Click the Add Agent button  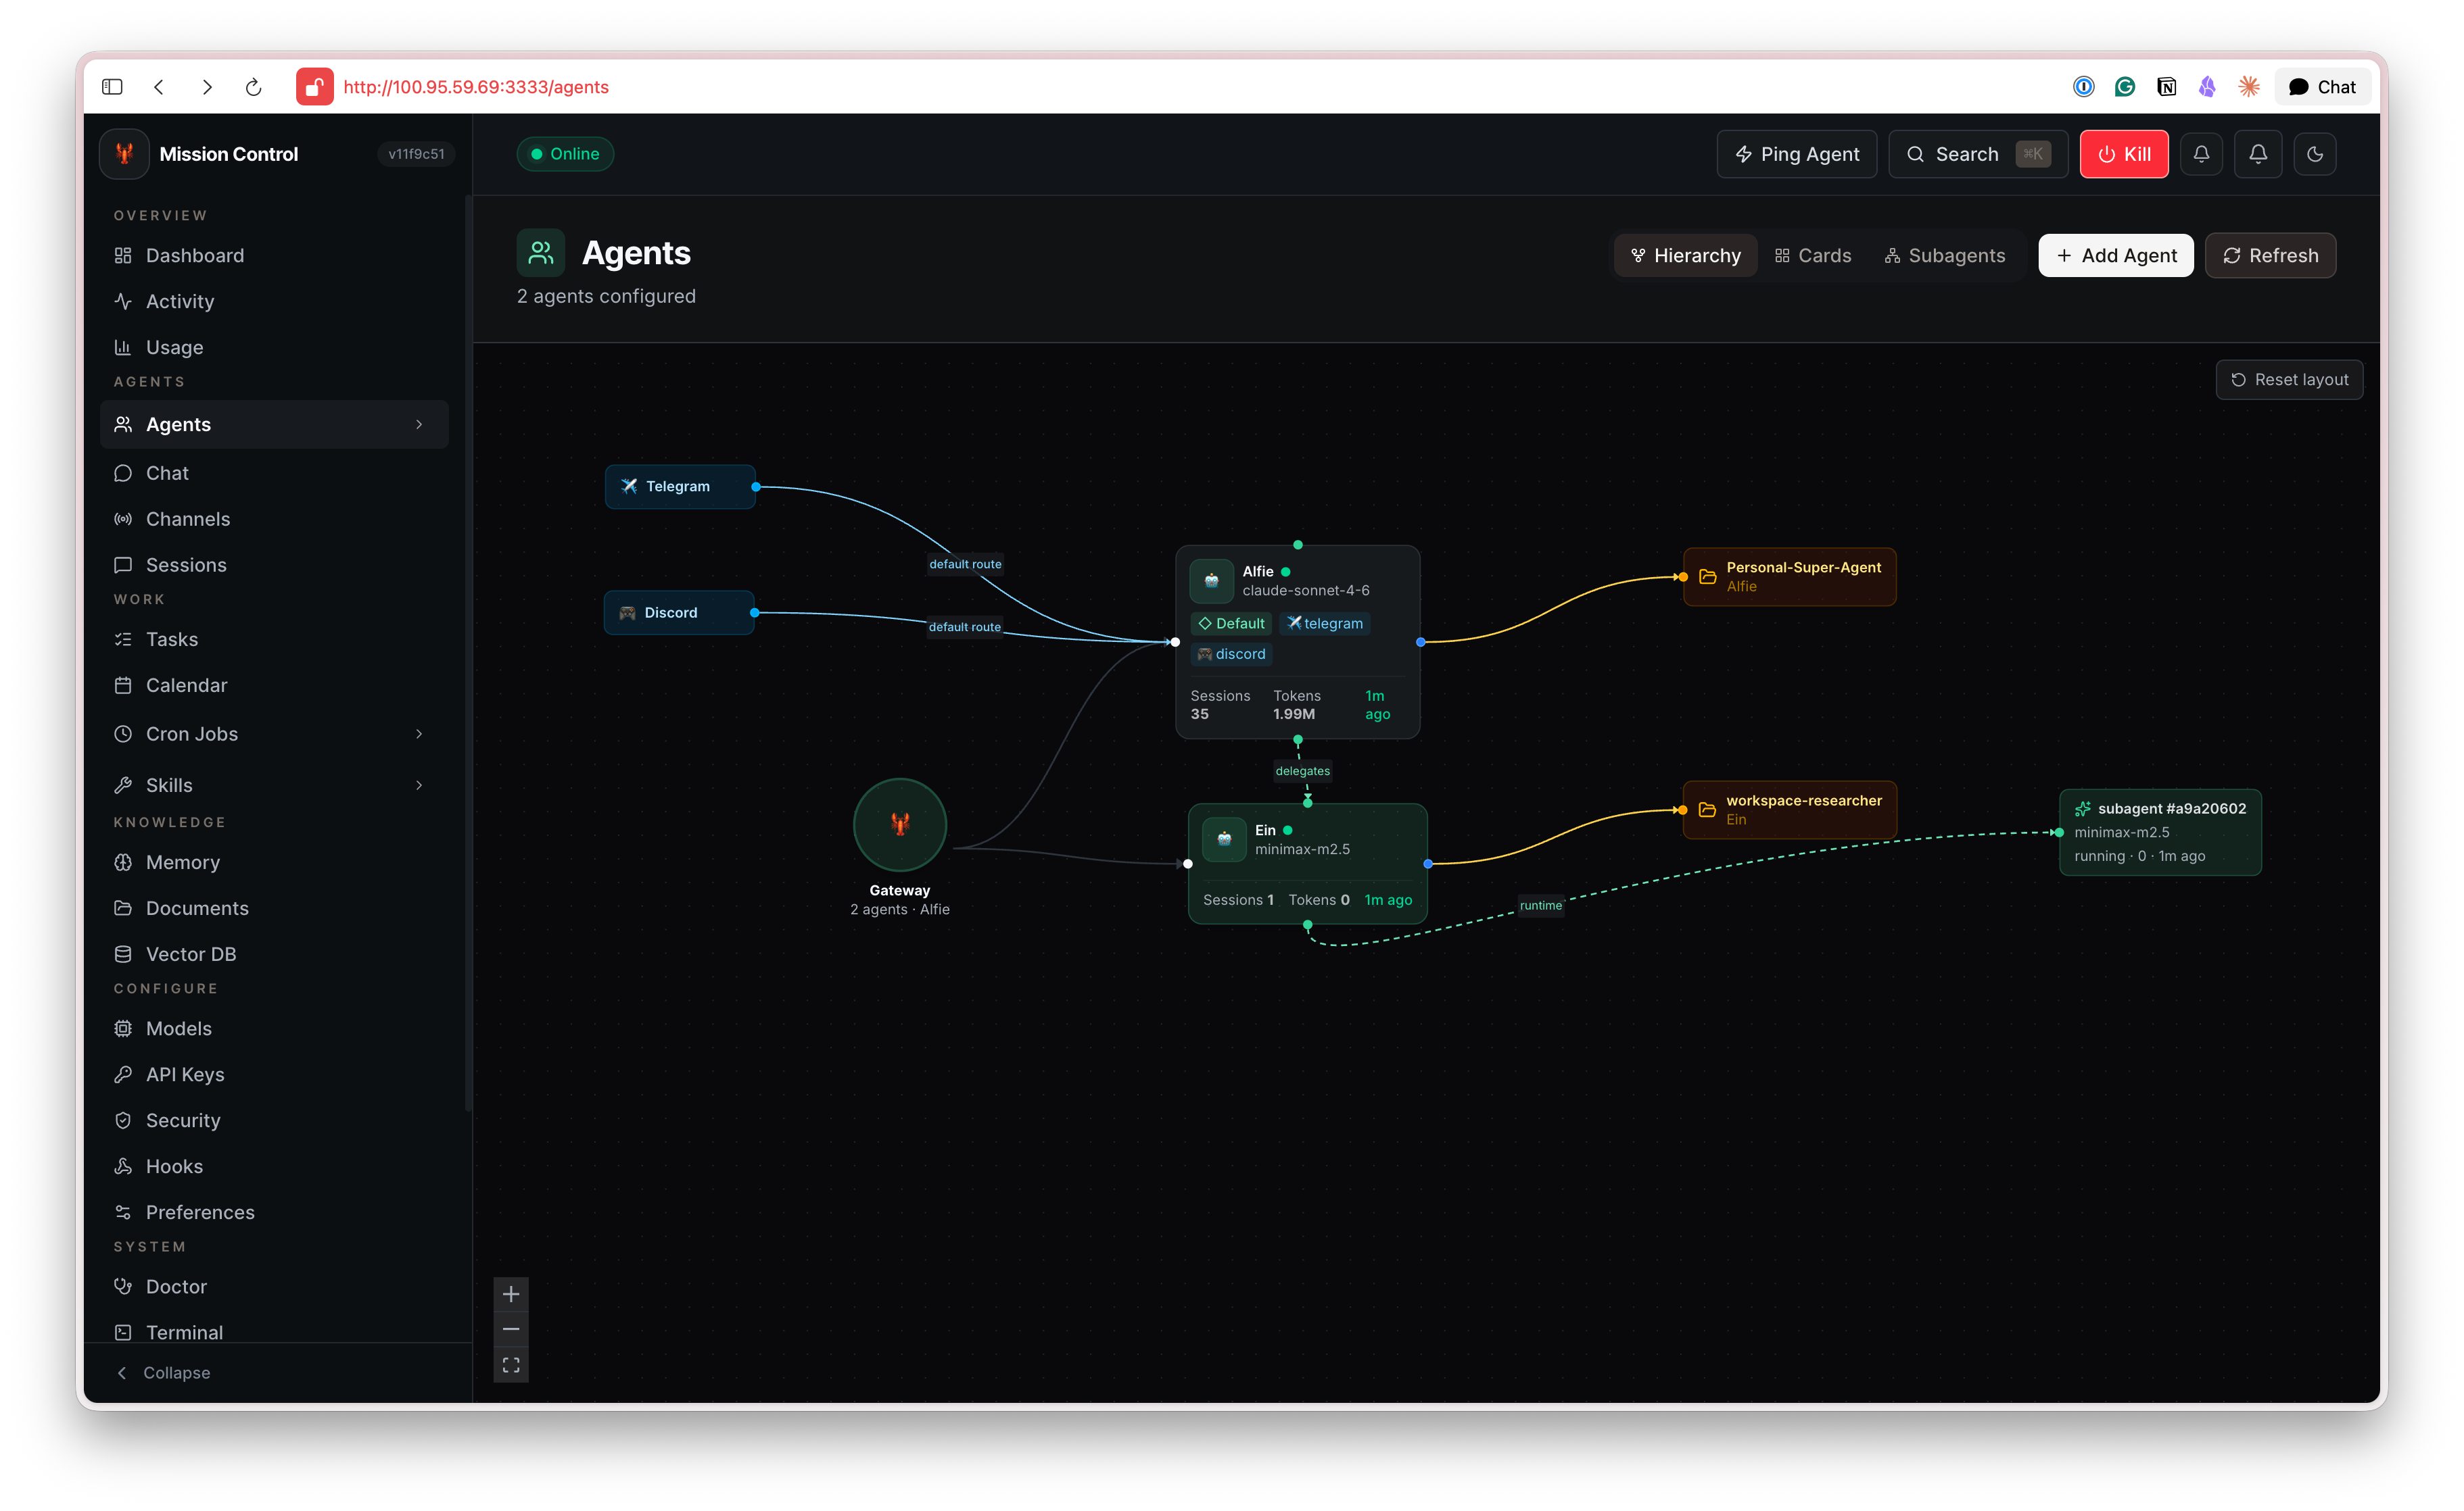[x=2116, y=256]
